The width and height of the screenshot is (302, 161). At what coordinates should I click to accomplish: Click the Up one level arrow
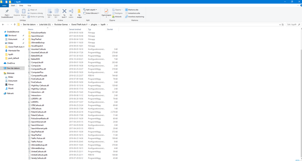[14, 25]
